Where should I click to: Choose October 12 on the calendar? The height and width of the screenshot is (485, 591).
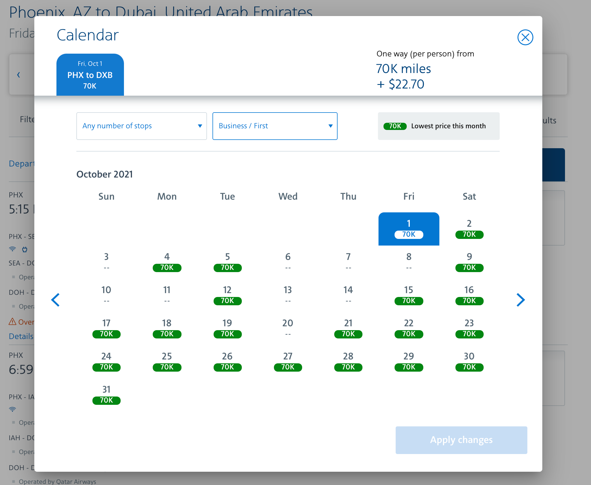coord(227,295)
